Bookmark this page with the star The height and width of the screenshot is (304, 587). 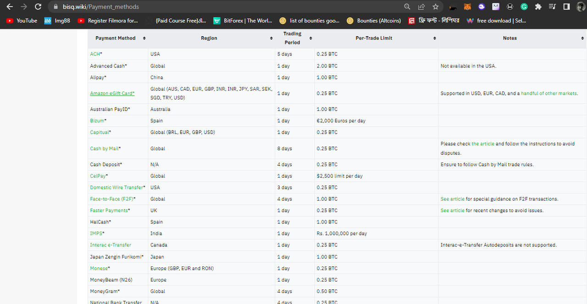pyautogui.click(x=435, y=7)
